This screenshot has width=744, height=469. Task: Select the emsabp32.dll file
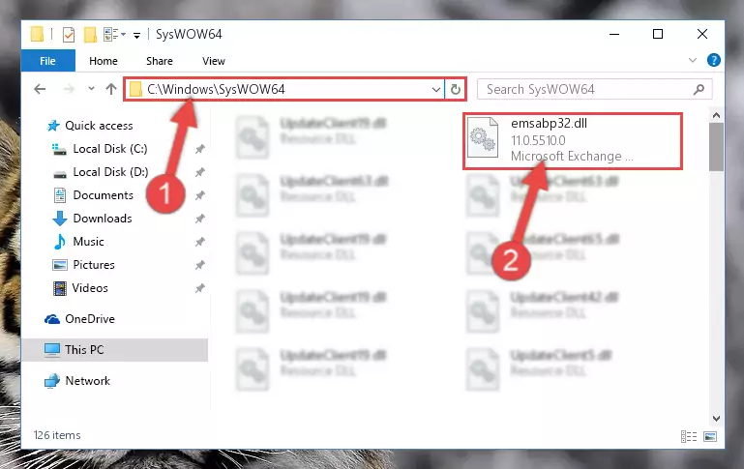[x=573, y=141]
